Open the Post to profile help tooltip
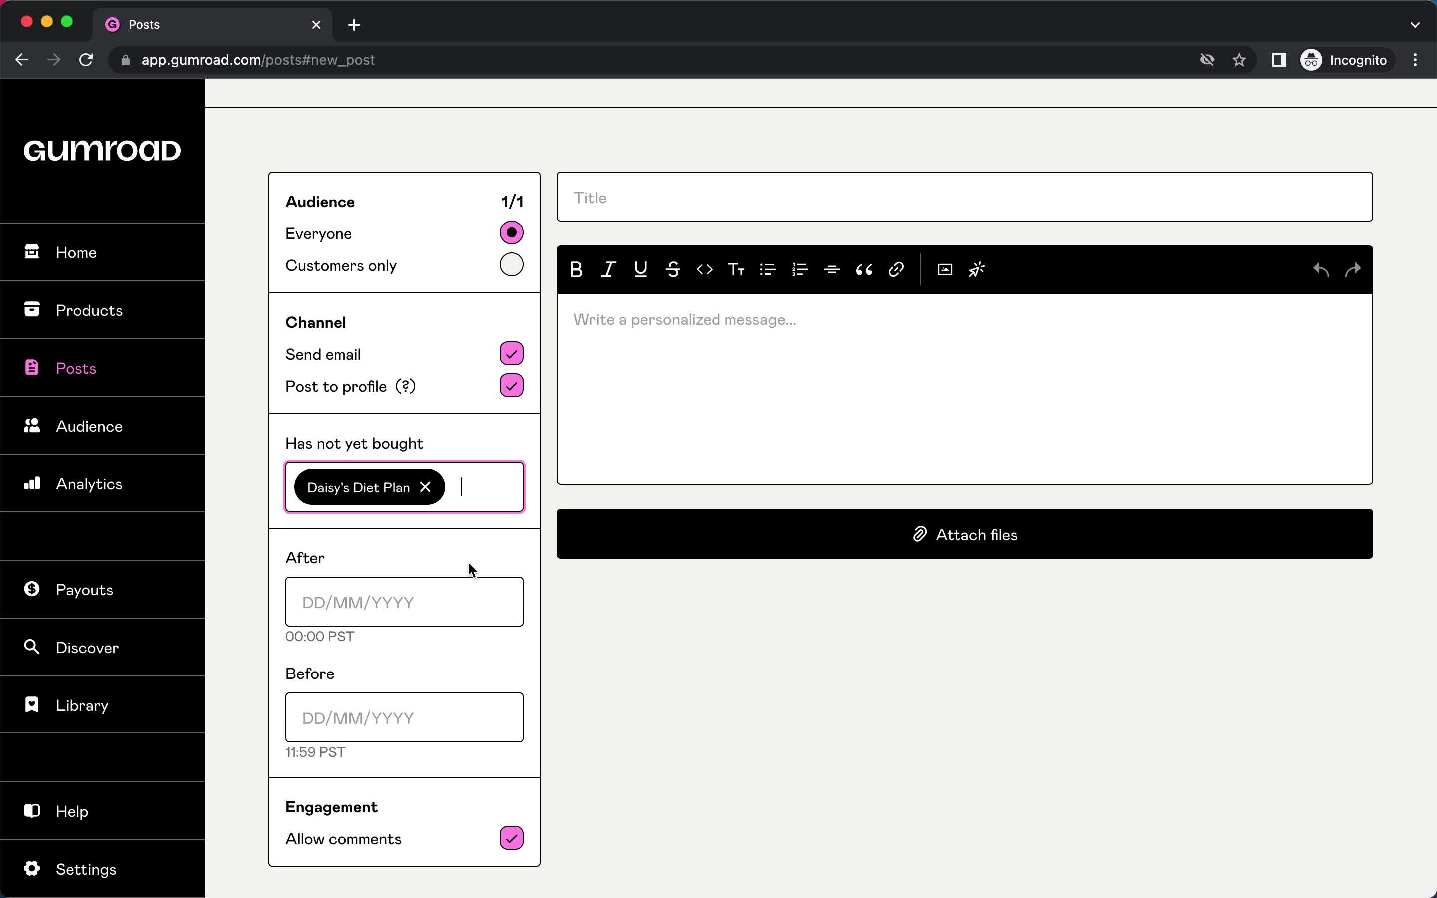Screen dimensions: 1437x898 pos(406,386)
